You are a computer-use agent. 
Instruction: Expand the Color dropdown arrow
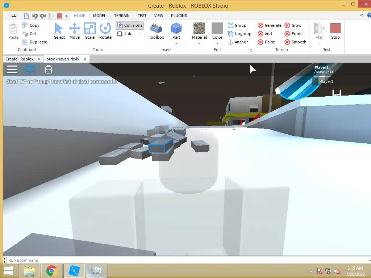(x=217, y=44)
